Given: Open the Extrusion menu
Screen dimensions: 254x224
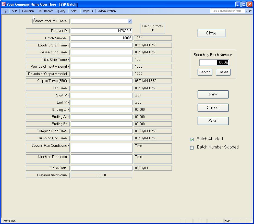Looking at the screenshot, I should [28, 11].
